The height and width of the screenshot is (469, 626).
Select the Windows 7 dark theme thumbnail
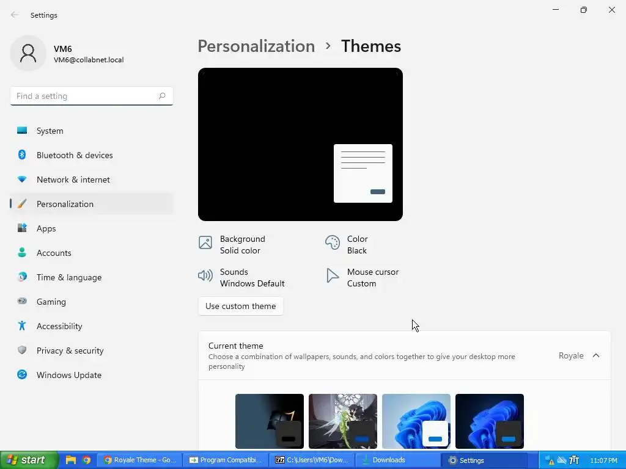(x=270, y=421)
